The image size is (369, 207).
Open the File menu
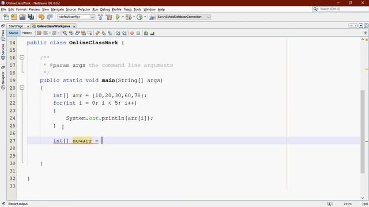pos(3,9)
